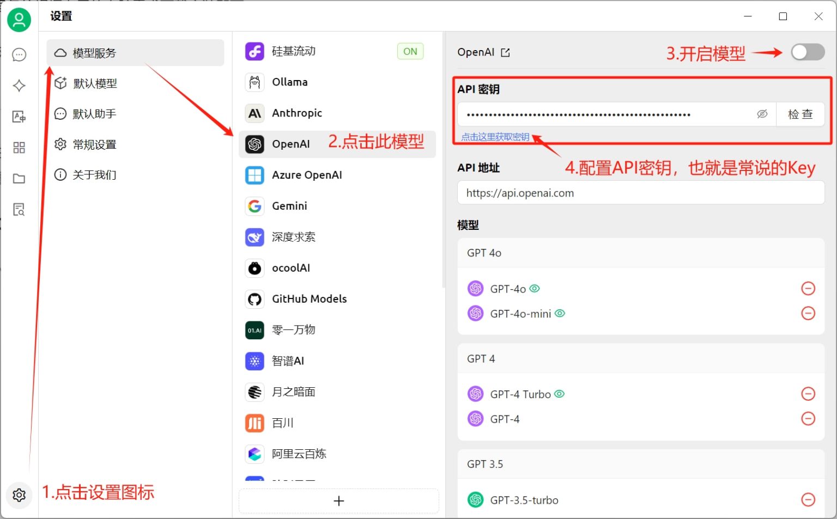This screenshot has height=519, width=837.
Task: Open the translation feature in sidebar
Action: (19, 116)
